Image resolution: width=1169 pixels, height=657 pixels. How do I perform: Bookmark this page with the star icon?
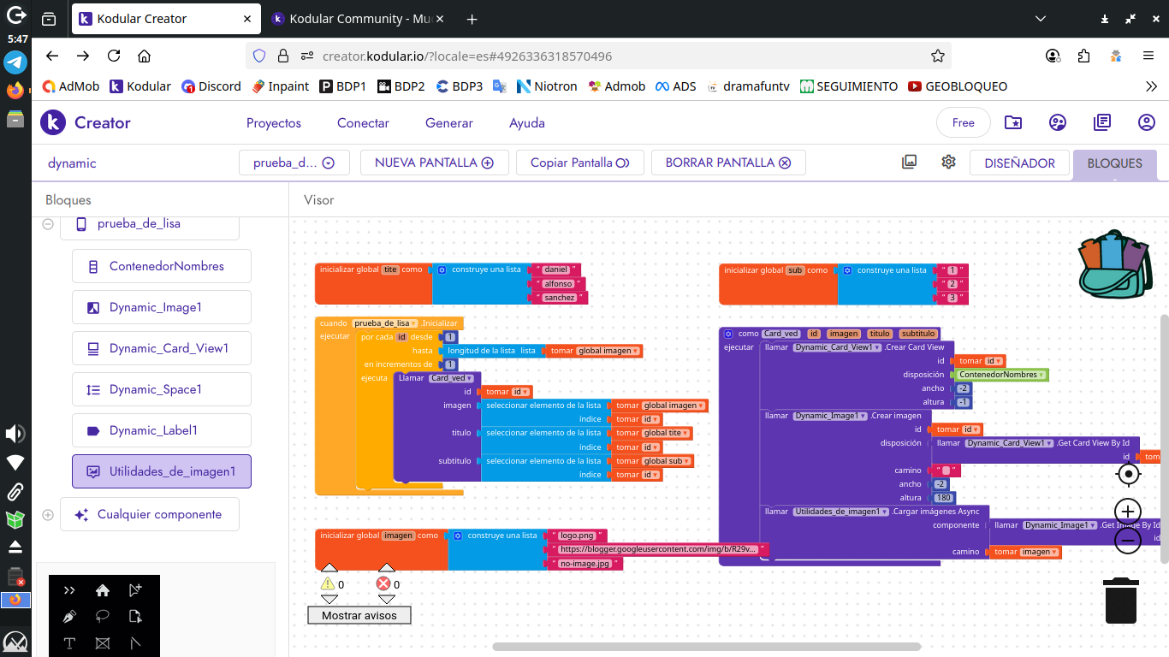[x=938, y=56]
